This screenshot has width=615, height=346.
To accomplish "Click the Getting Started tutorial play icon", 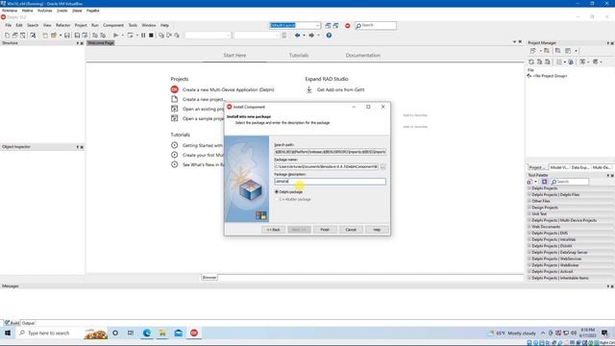I will pos(175,145).
